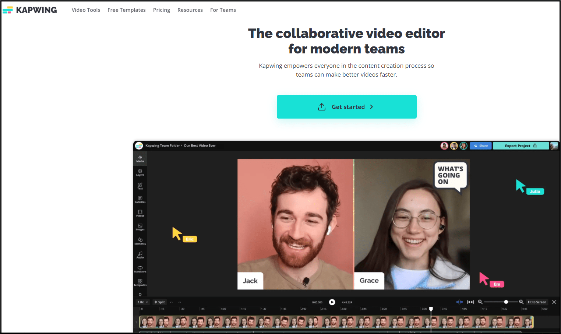The image size is (561, 334).
Task: Click the zoom out magnifier on timeline
Action: point(480,302)
